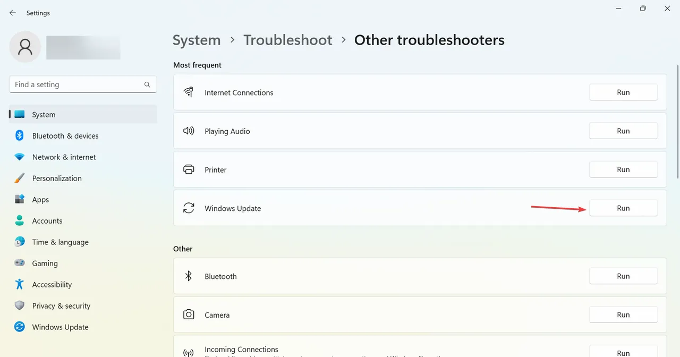Click the Bluetooth troubleshooter row text
680x357 pixels.
[220, 276]
